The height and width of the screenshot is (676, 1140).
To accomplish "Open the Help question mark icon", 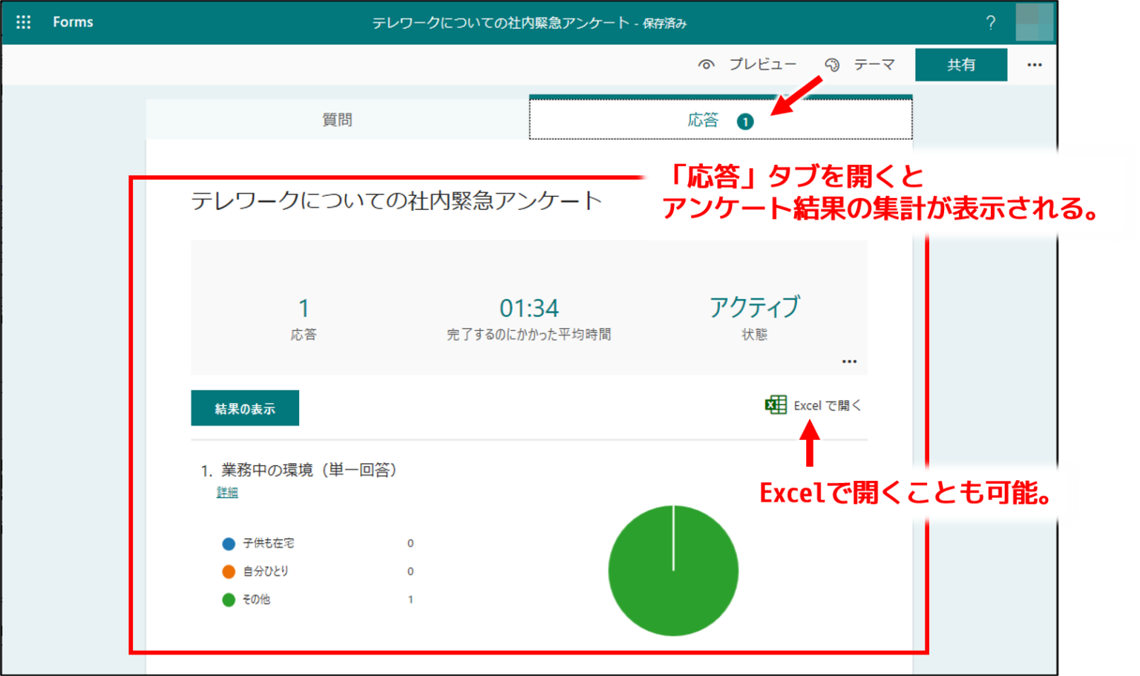I will (x=991, y=22).
